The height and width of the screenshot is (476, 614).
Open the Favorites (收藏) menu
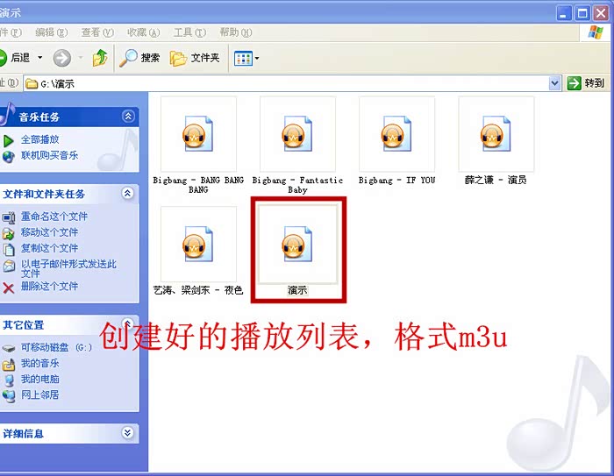coord(143,32)
